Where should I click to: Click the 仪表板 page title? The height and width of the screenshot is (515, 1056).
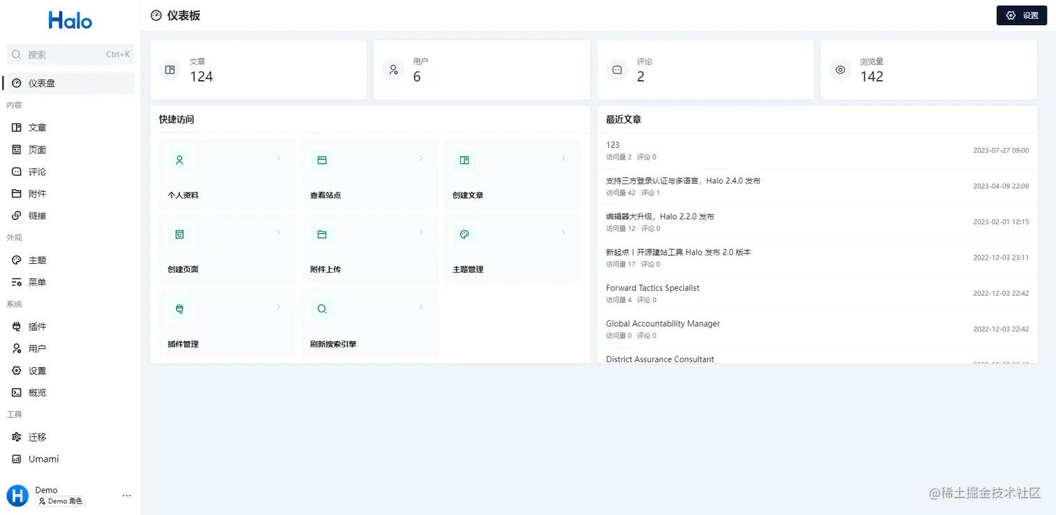coord(184,15)
